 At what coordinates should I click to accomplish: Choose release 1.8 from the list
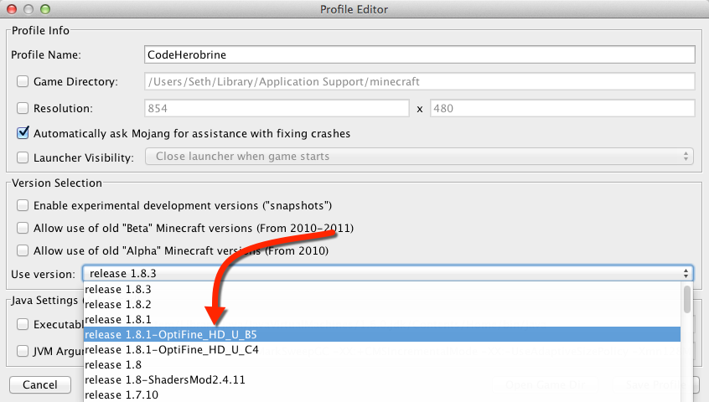point(382,364)
